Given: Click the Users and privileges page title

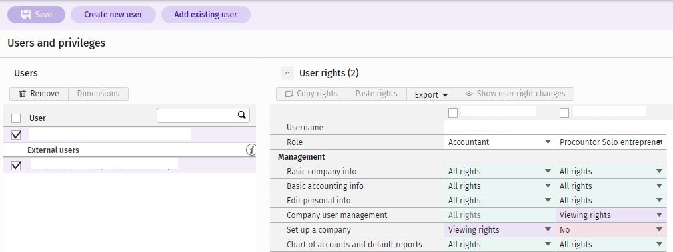Looking at the screenshot, I should [56, 43].
